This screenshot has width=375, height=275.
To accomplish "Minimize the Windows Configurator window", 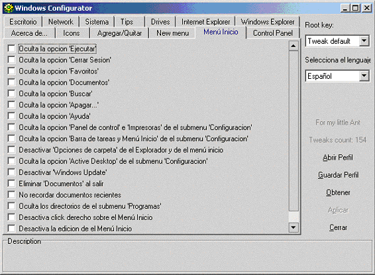I will pyautogui.click(x=345, y=8).
